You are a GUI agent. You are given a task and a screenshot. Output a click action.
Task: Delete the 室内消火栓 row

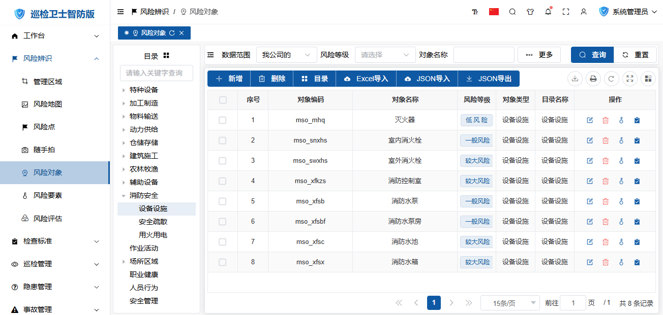[605, 141]
